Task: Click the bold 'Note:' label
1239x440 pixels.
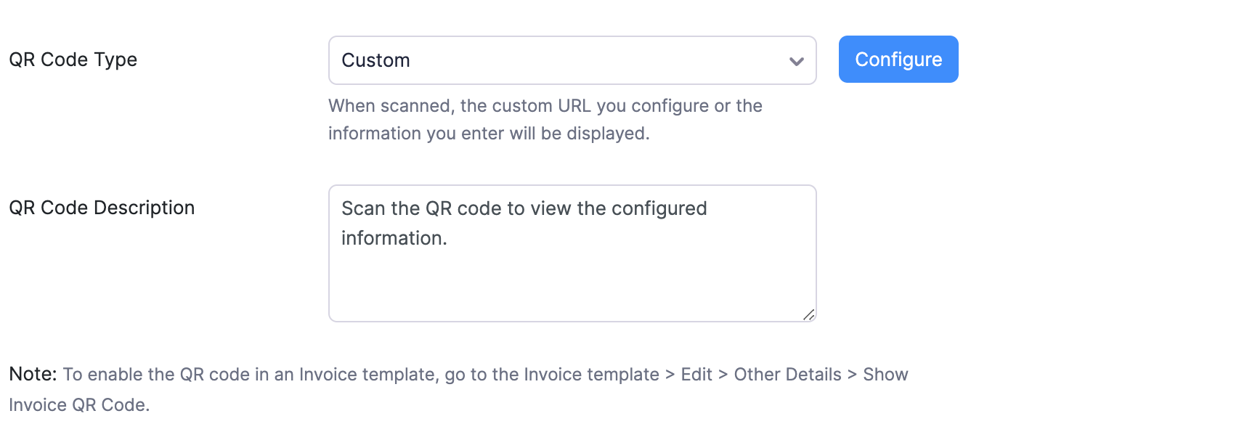Action: 33,374
